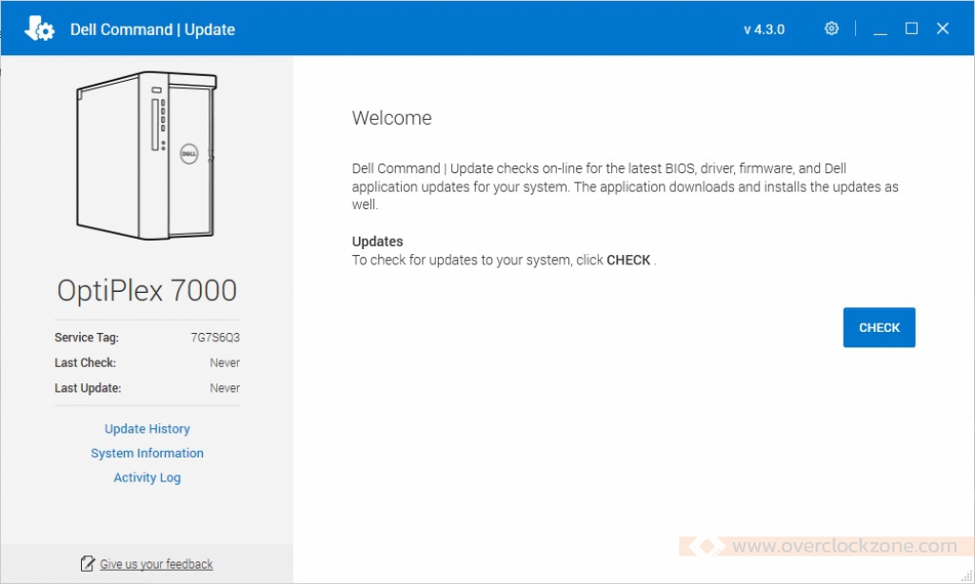Click the OptiPlex 7000 model name
975x584 pixels.
(x=147, y=290)
